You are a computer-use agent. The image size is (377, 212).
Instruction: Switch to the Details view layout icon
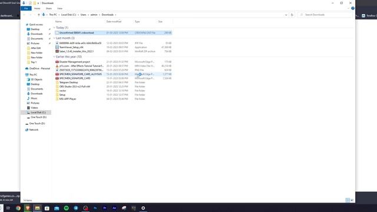click(x=348, y=200)
